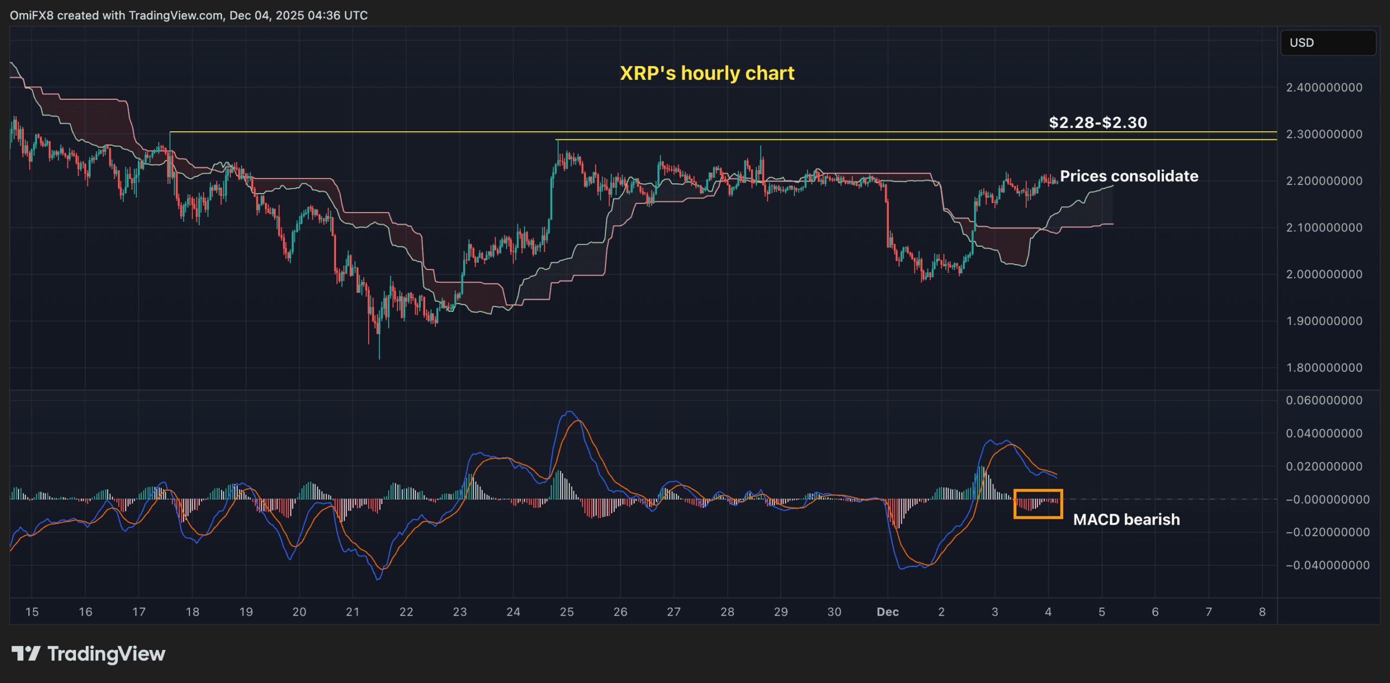
Task: Click the OmiFX8 TradingView.com attribution text
Action: pos(188,15)
